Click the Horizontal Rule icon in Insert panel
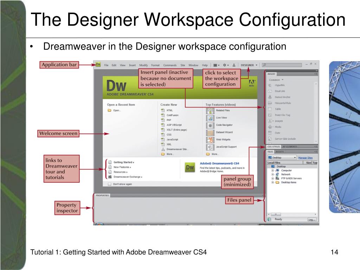 270,103
